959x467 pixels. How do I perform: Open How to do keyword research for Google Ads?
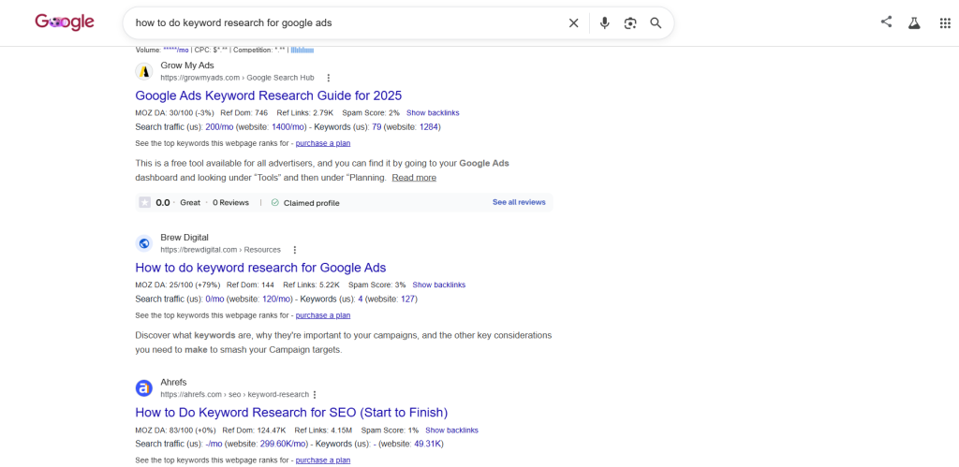[260, 267]
